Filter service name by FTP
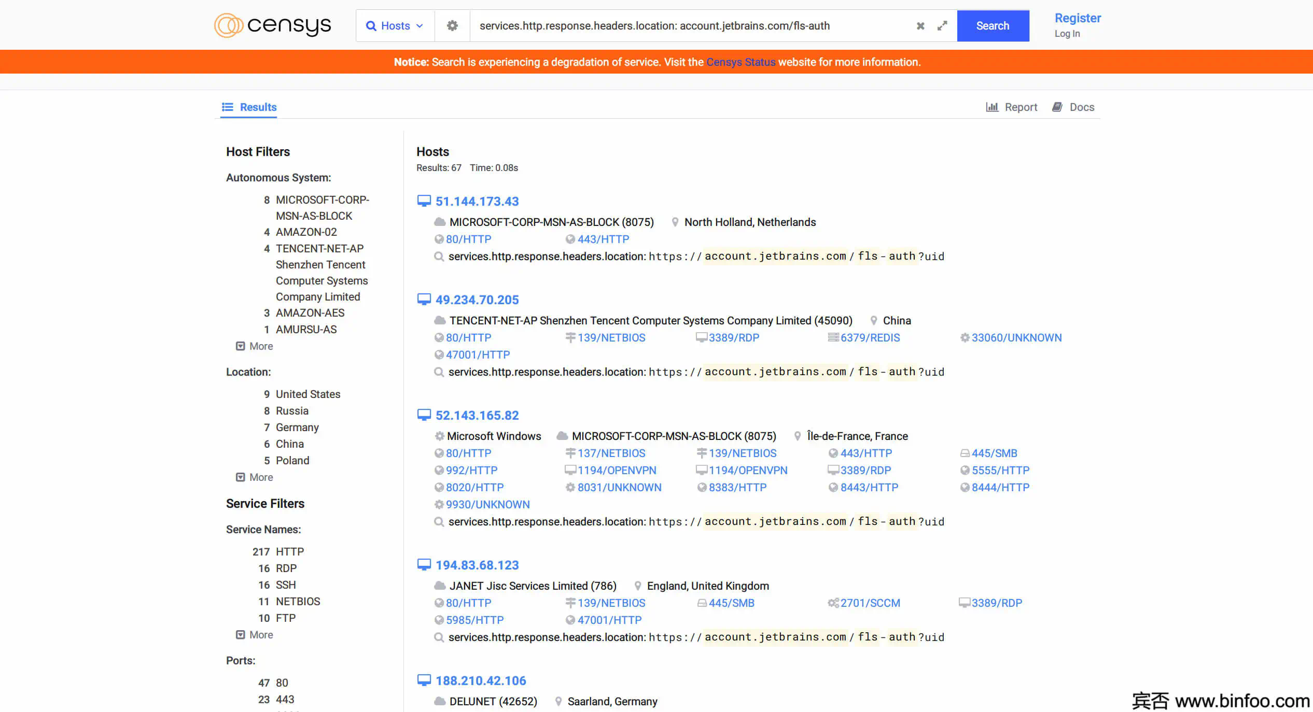The width and height of the screenshot is (1313, 712). (286, 618)
